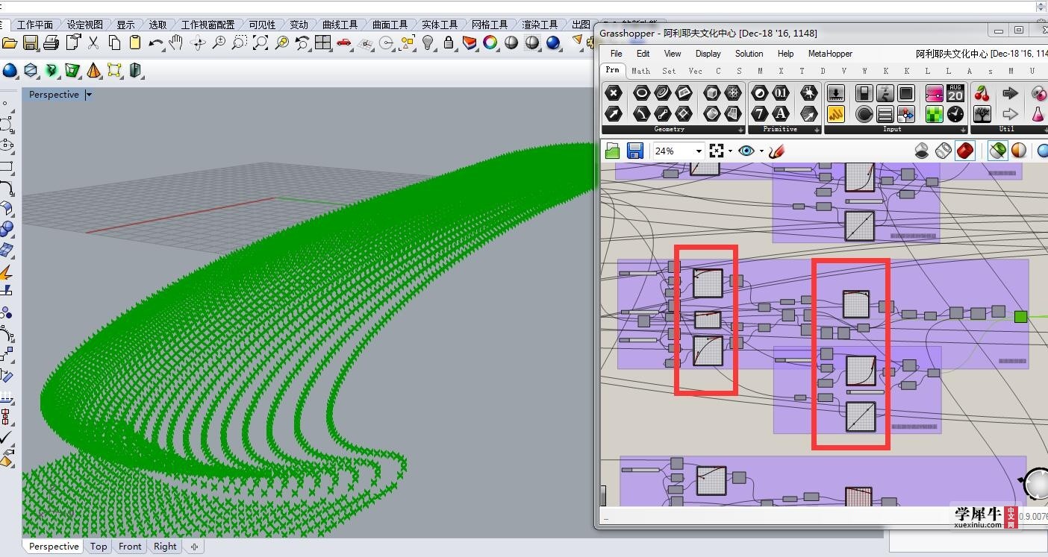This screenshot has width=1048, height=557.
Task: Select Rhino Pan hand tool
Action: (x=176, y=43)
